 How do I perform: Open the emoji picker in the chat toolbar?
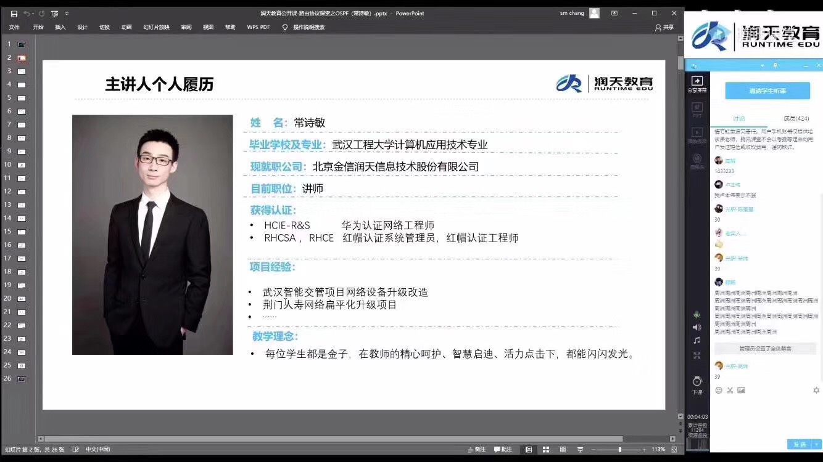719,390
